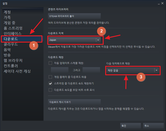Image resolution: width=166 pixels, height=131 pixels.
Task: Confirm settings with the 확인 button
Action: tap(130, 126)
